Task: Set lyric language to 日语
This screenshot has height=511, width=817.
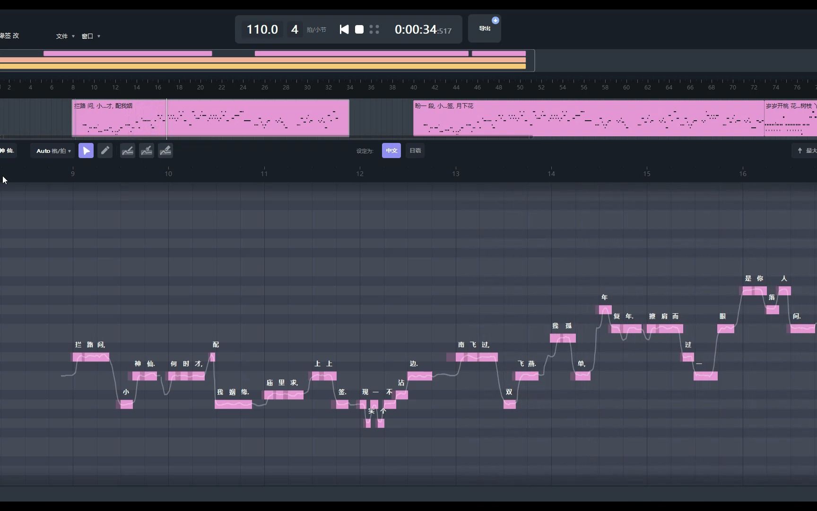Action: pyautogui.click(x=415, y=150)
